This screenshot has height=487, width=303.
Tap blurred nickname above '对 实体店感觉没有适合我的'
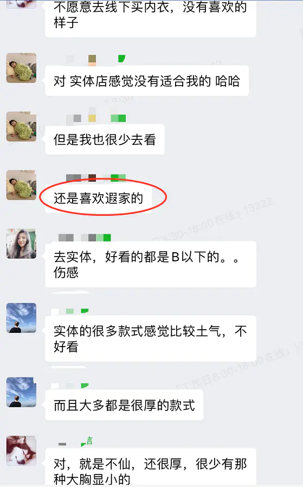(x=95, y=60)
